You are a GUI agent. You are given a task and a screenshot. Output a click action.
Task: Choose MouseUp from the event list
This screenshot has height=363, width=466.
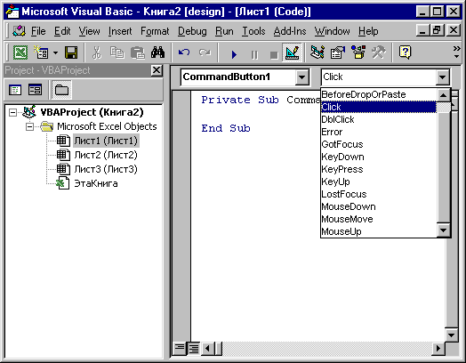(379, 231)
